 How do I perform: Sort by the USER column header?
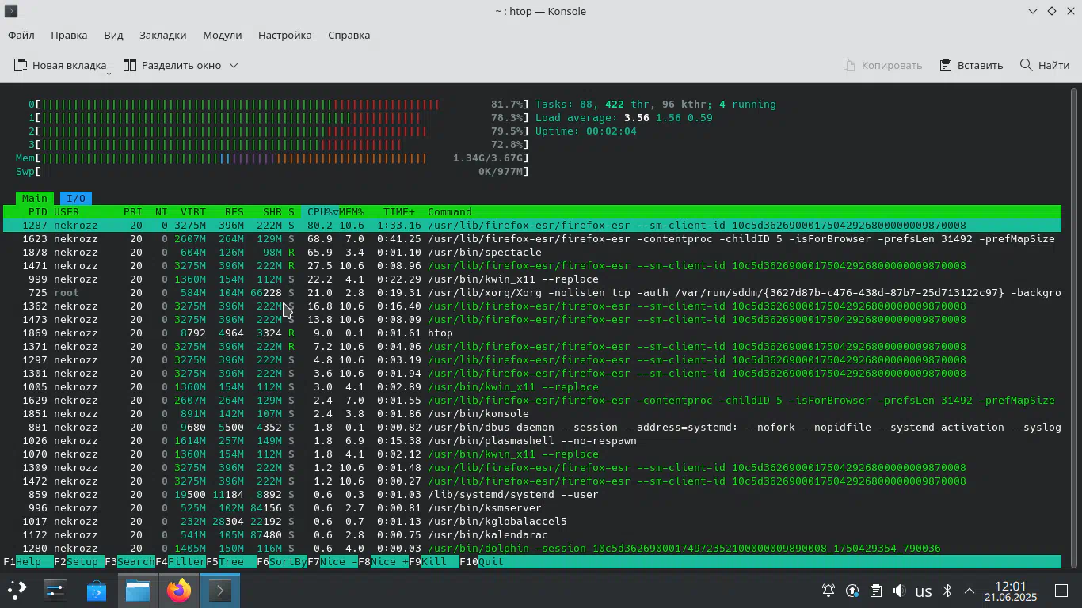coord(67,211)
